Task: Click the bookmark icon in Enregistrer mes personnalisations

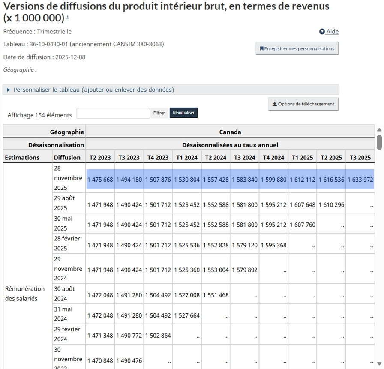Action: 261,49
